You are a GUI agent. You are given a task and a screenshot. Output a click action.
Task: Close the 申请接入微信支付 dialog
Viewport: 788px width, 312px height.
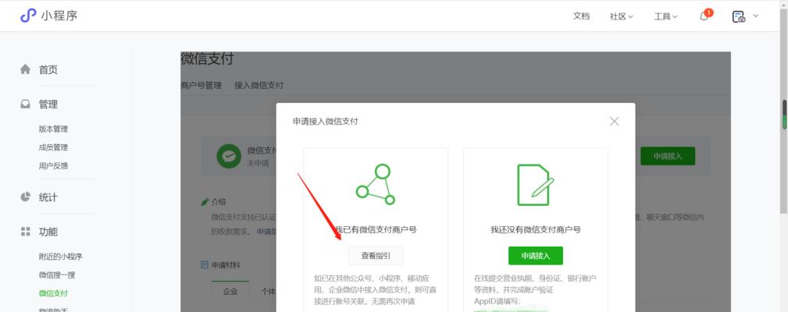click(614, 122)
